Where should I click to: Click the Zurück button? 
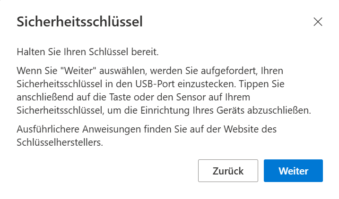pyautogui.click(x=228, y=171)
